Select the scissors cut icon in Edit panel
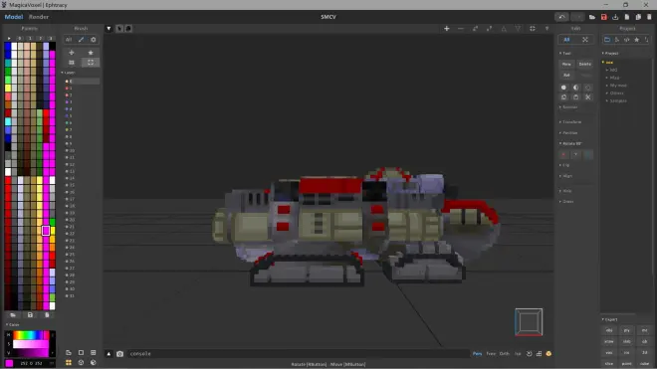Viewport: 657px width, 369px height. point(588,97)
